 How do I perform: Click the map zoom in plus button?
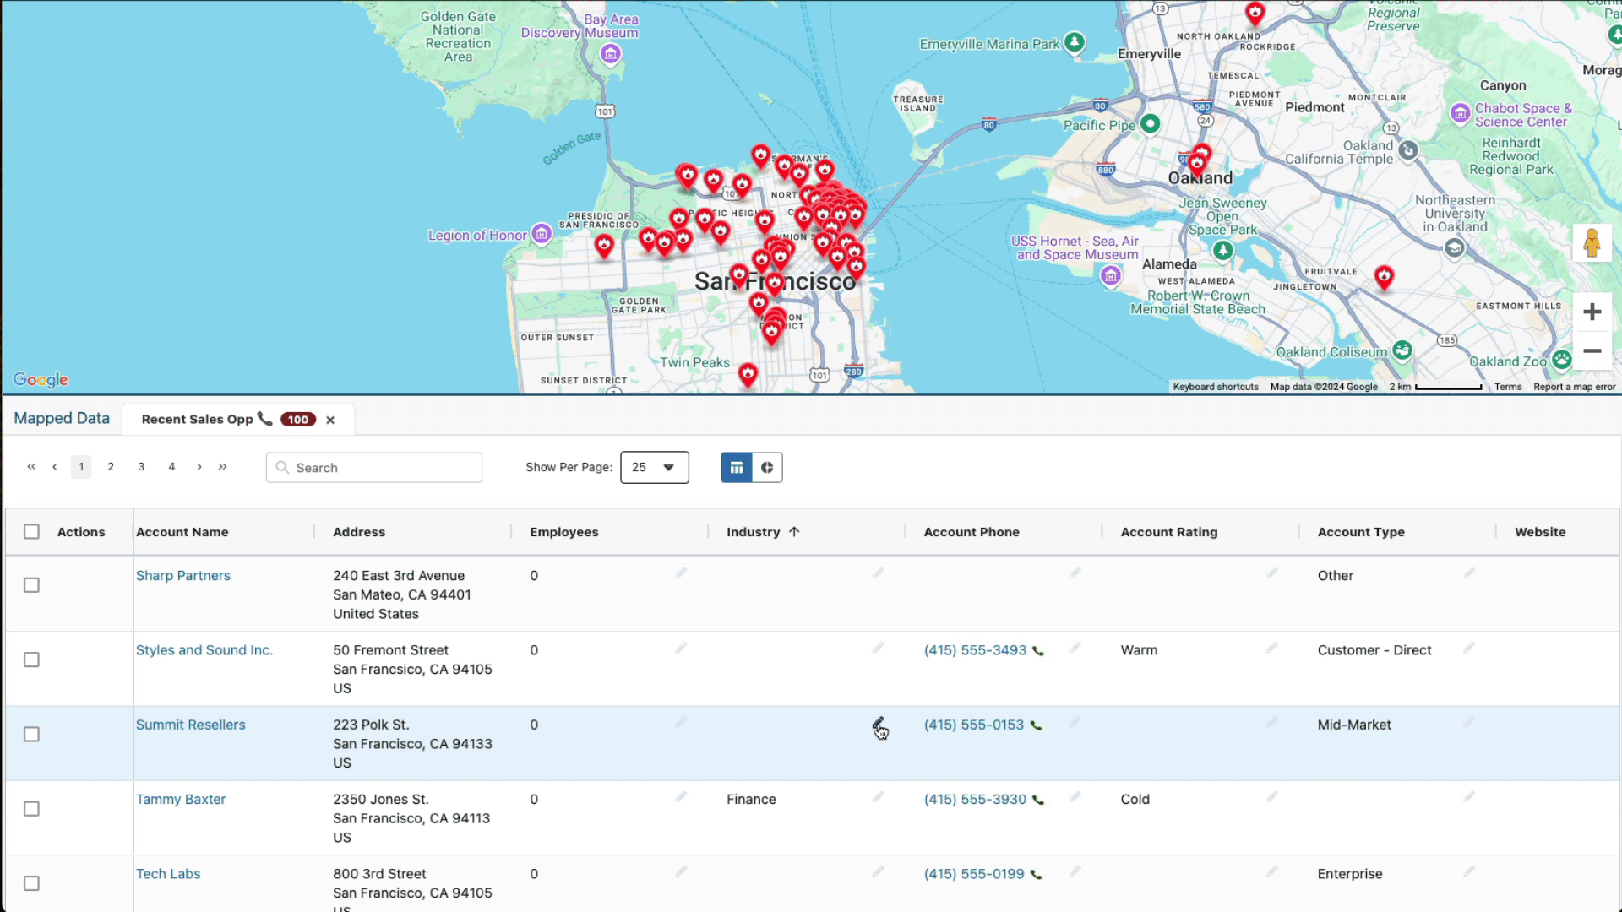tap(1592, 312)
